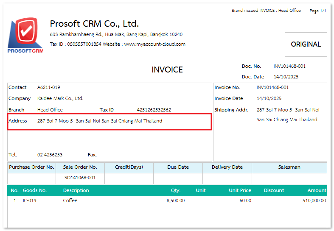Viewport: 334px width, 231px height.
Task: Click the Page 1/1 indicator
Action: tap(318, 11)
